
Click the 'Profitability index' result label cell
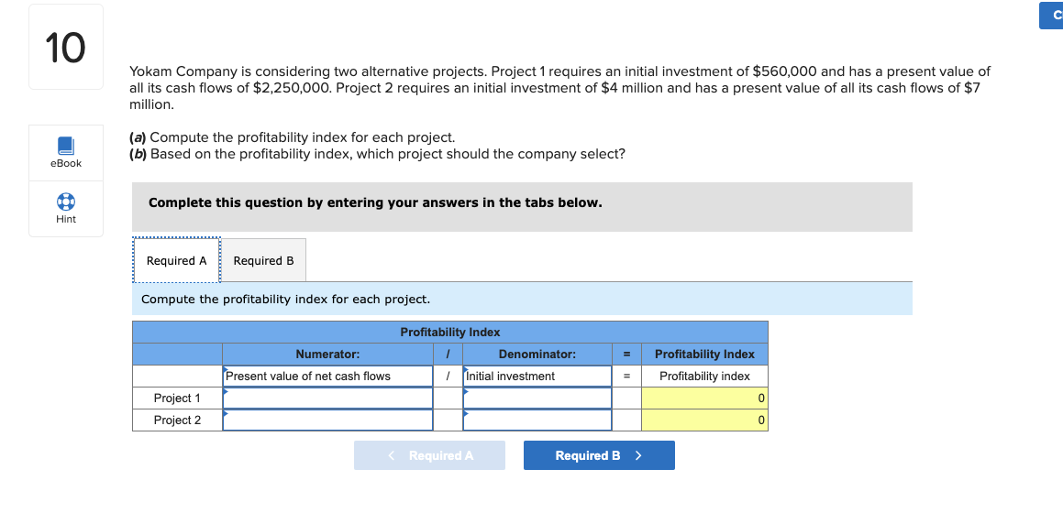pyautogui.click(x=704, y=376)
